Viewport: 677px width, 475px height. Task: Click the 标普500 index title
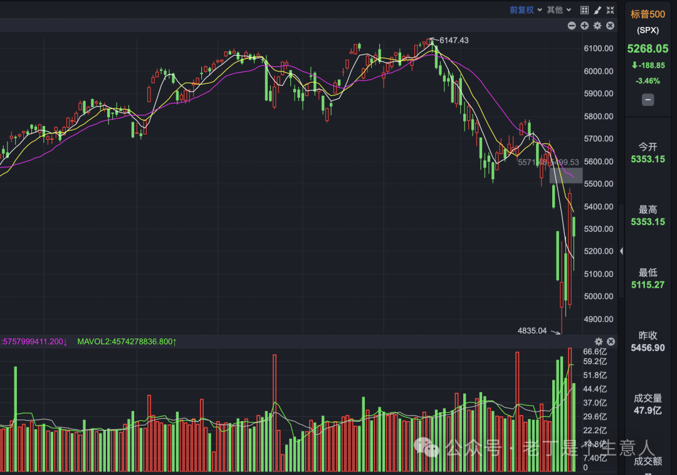tap(648, 14)
